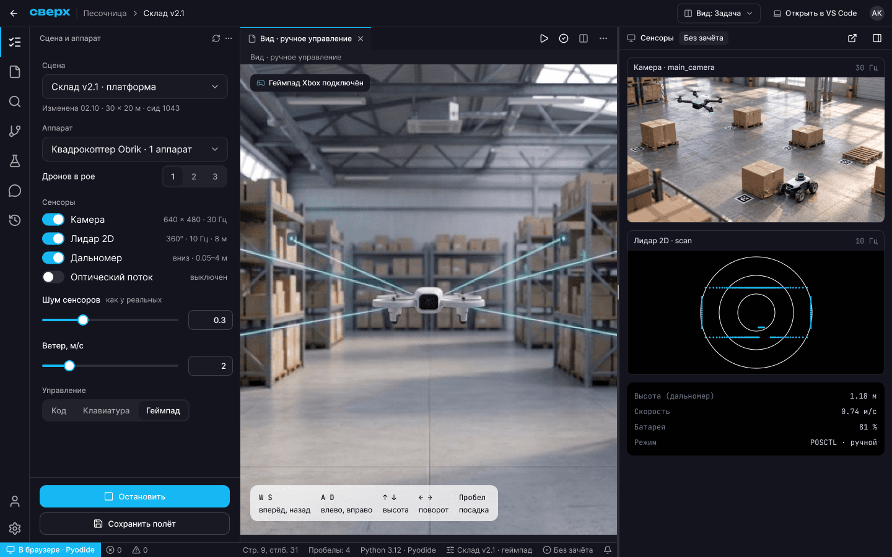The height and width of the screenshot is (557, 892).
Task: Open search from the magnifier sidebar icon
Action: (x=15, y=101)
